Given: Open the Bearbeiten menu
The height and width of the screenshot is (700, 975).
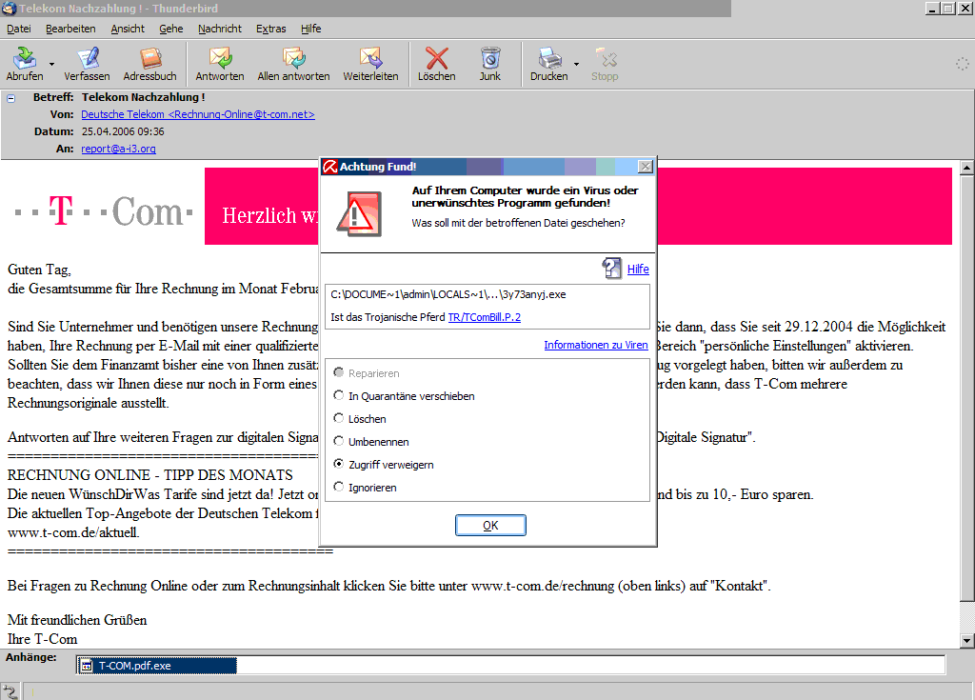Looking at the screenshot, I should click(x=70, y=29).
